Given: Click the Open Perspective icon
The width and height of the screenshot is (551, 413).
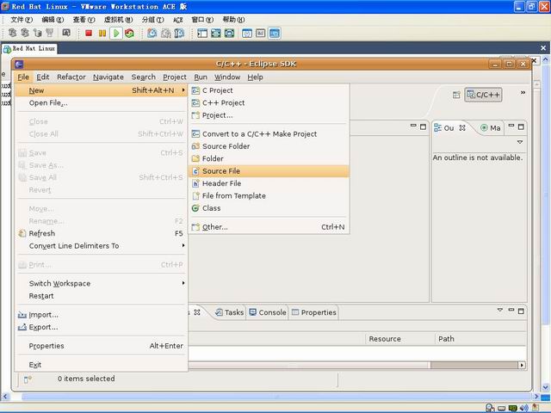Looking at the screenshot, I should click(456, 95).
